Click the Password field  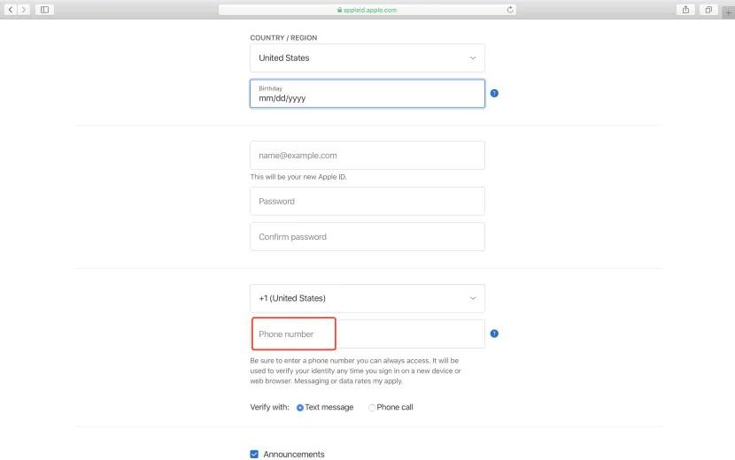367,202
